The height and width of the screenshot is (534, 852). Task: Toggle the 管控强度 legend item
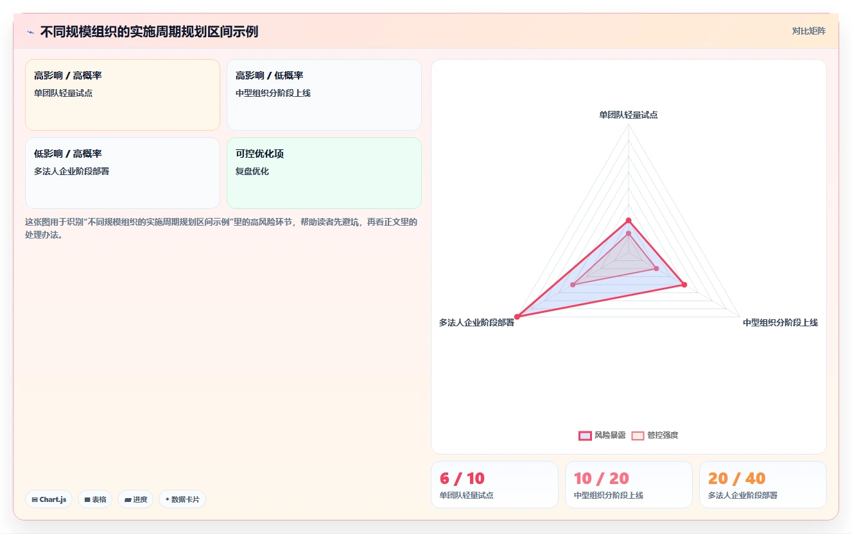pyautogui.click(x=655, y=435)
